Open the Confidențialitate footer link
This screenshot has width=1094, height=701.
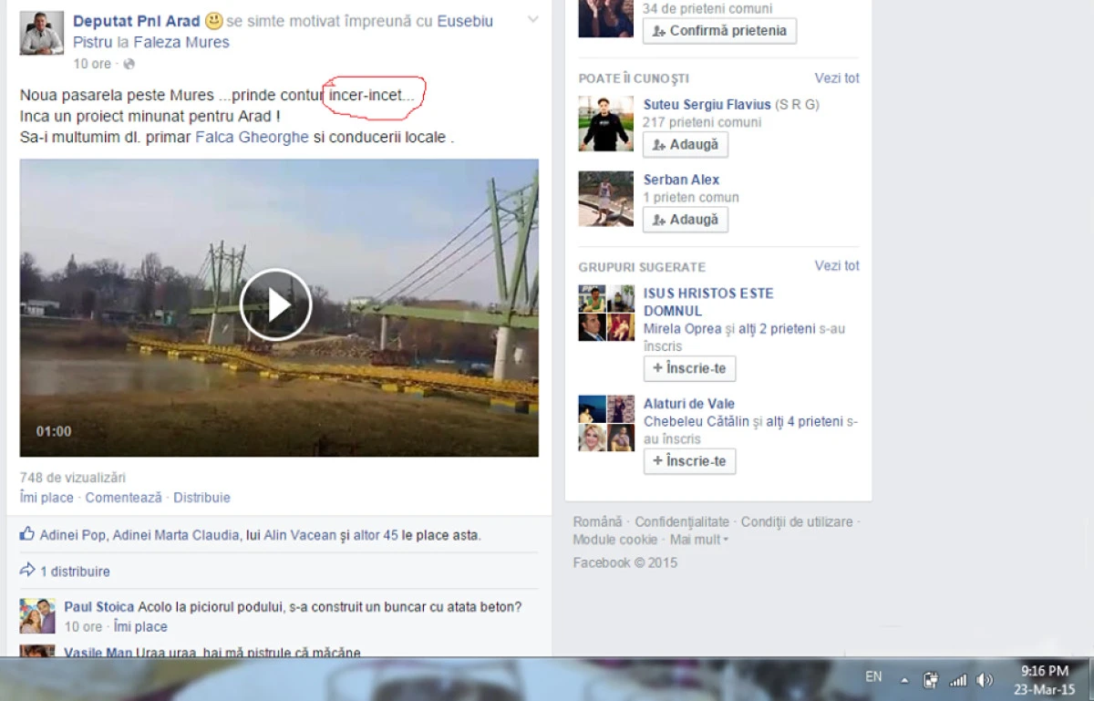[x=682, y=522]
